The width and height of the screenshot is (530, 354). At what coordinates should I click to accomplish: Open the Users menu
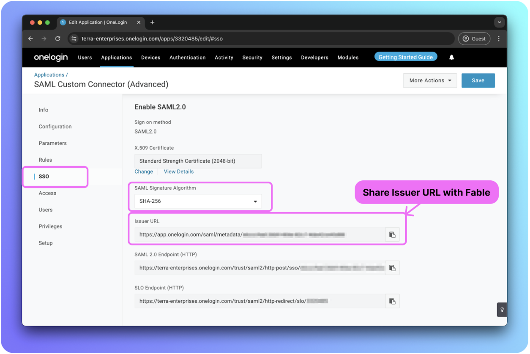[x=85, y=57]
